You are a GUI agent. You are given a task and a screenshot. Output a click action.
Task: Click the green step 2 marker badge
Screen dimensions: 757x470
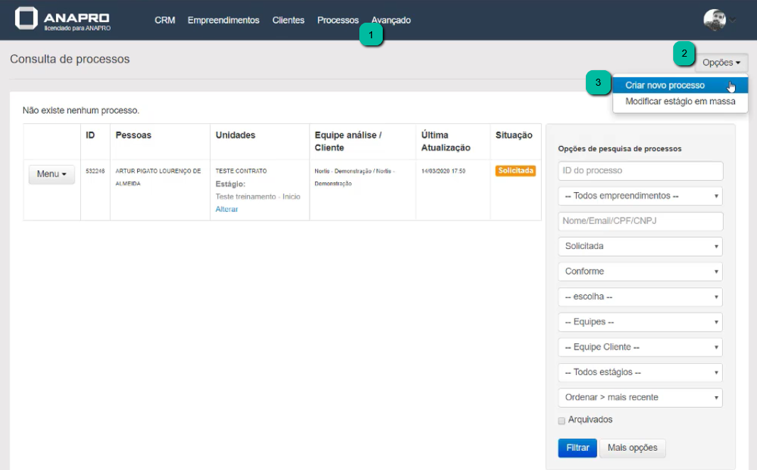coord(684,53)
